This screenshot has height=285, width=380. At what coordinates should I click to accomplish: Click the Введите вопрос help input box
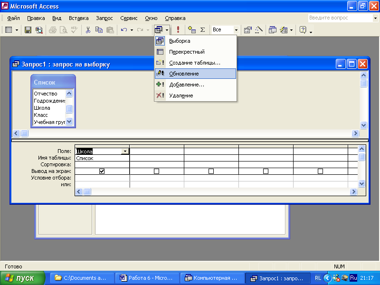(341, 18)
